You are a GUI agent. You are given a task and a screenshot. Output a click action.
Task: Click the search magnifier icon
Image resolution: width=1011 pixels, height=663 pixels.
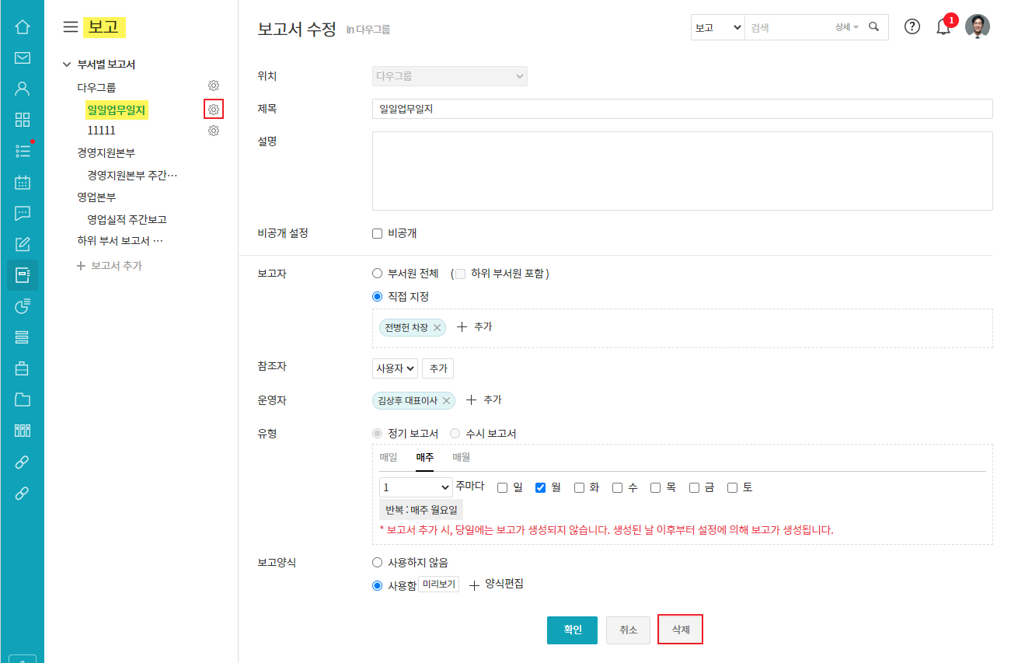click(x=874, y=27)
